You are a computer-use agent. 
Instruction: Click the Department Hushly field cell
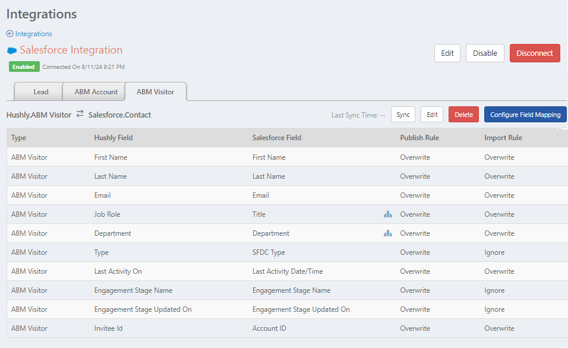[113, 233]
